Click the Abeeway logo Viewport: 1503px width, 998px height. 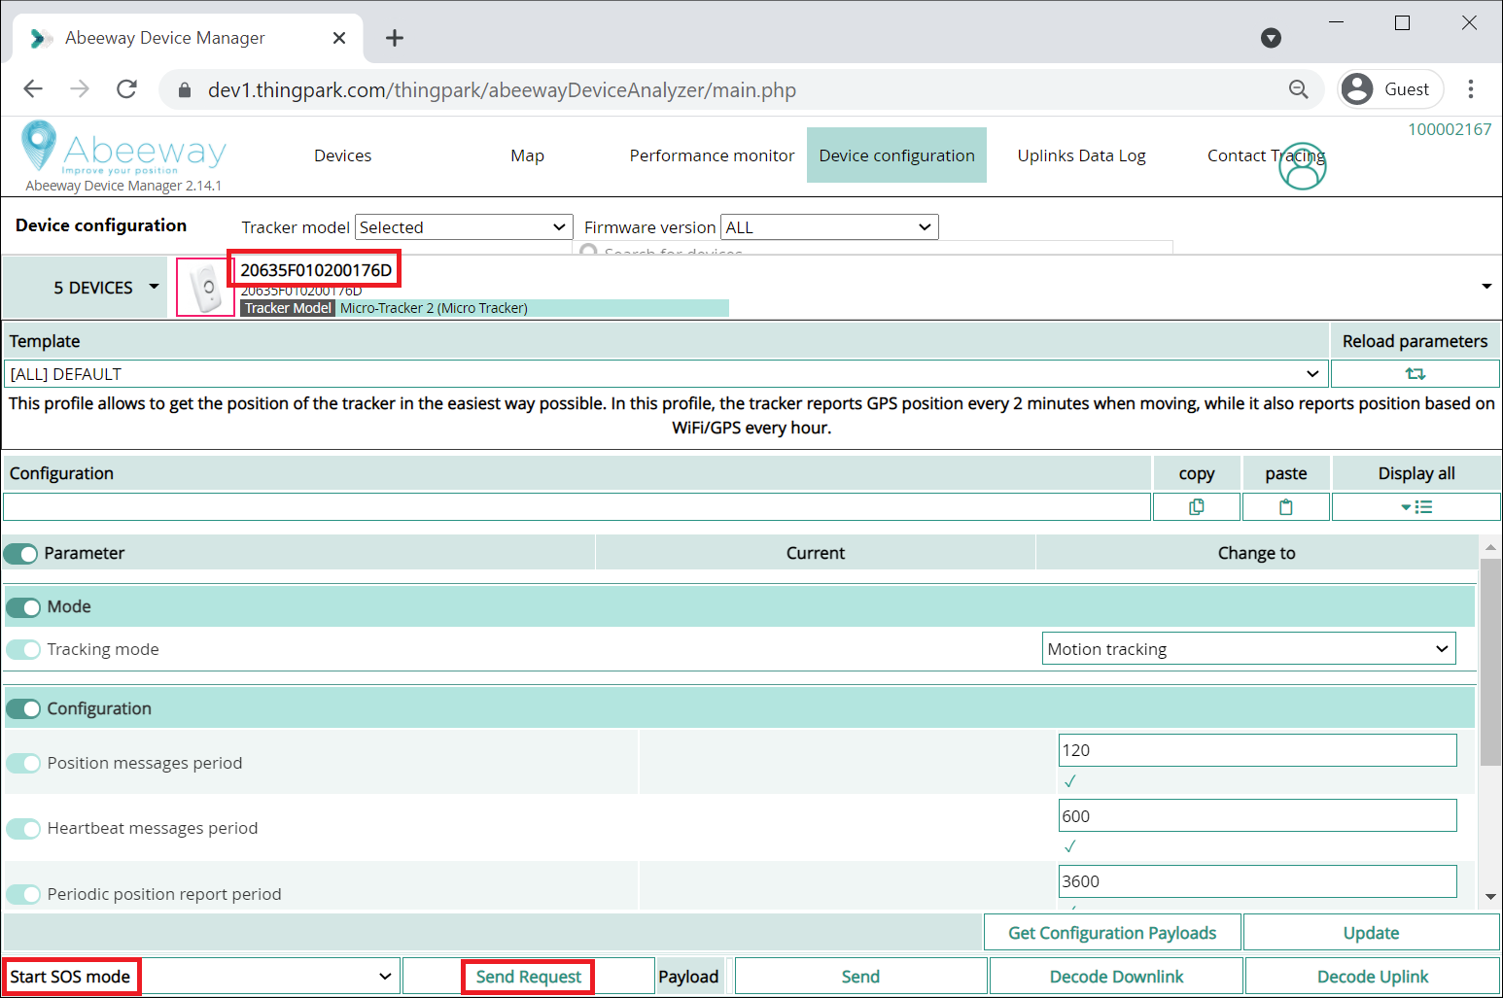coord(123,148)
